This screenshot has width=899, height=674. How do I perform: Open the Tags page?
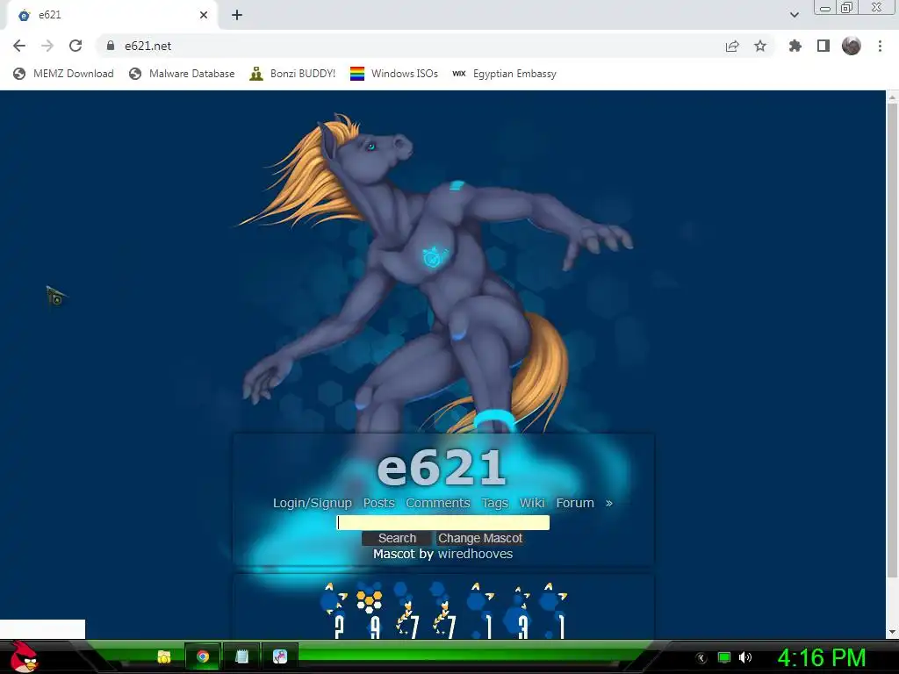[495, 503]
